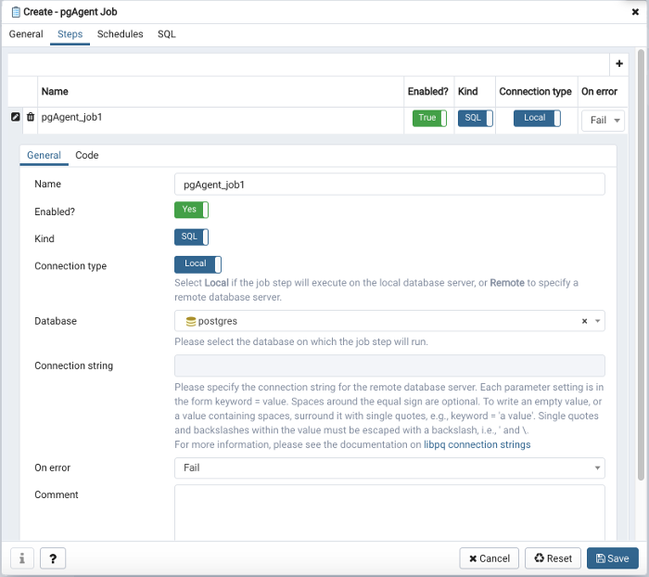Click the Enabled? column header
Screen dimensions: 649x577
pos(428,92)
